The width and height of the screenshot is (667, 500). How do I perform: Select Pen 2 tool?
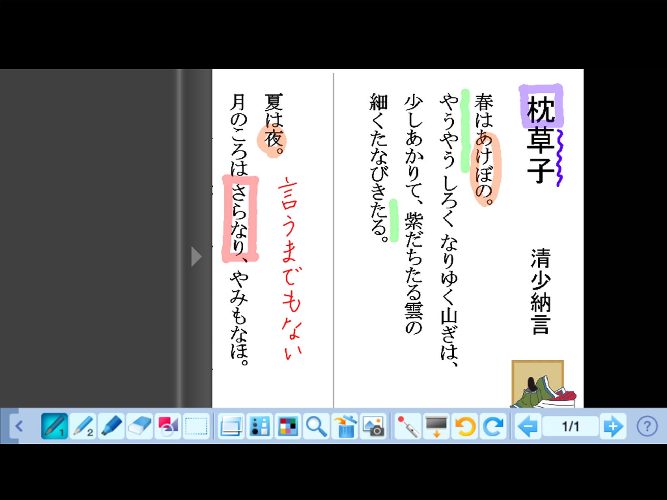click(x=83, y=426)
